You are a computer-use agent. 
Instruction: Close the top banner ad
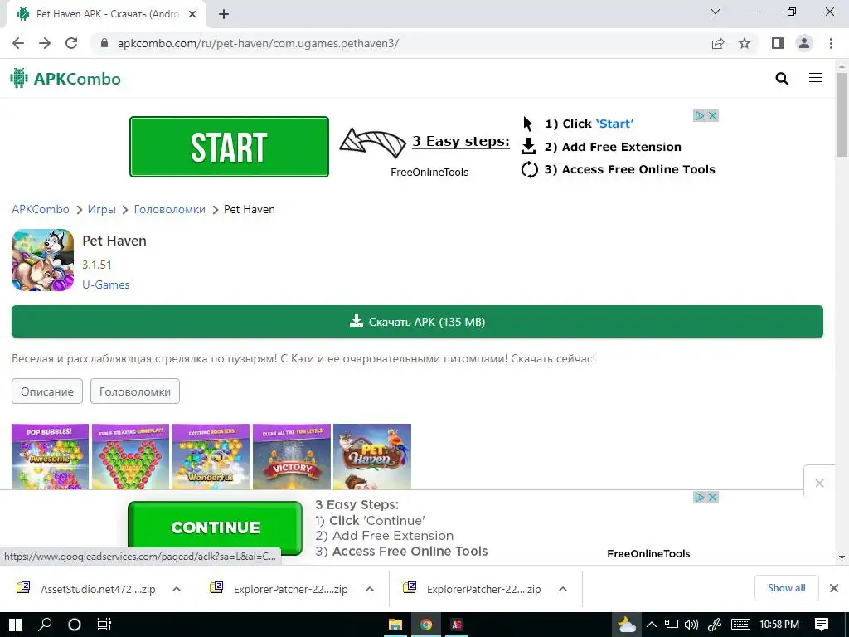coord(712,116)
